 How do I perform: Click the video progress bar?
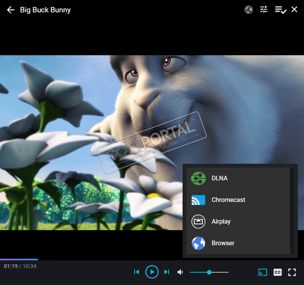pos(152,260)
